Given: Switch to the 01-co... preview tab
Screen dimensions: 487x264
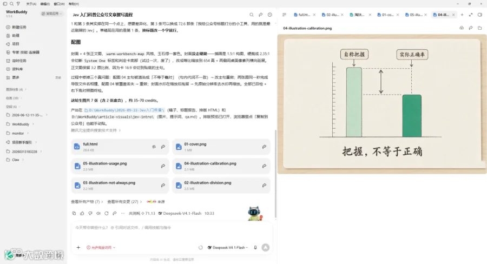Looking at the screenshot, I should tap(388, 15).
